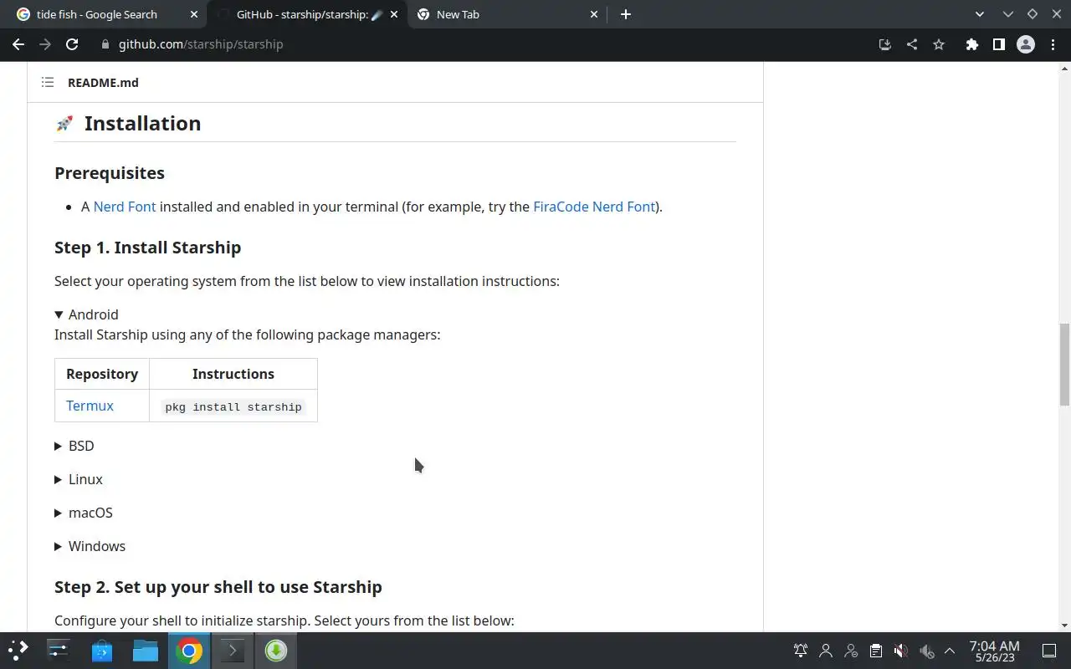
Task: Install the page as an app
Action: (885, 44)
